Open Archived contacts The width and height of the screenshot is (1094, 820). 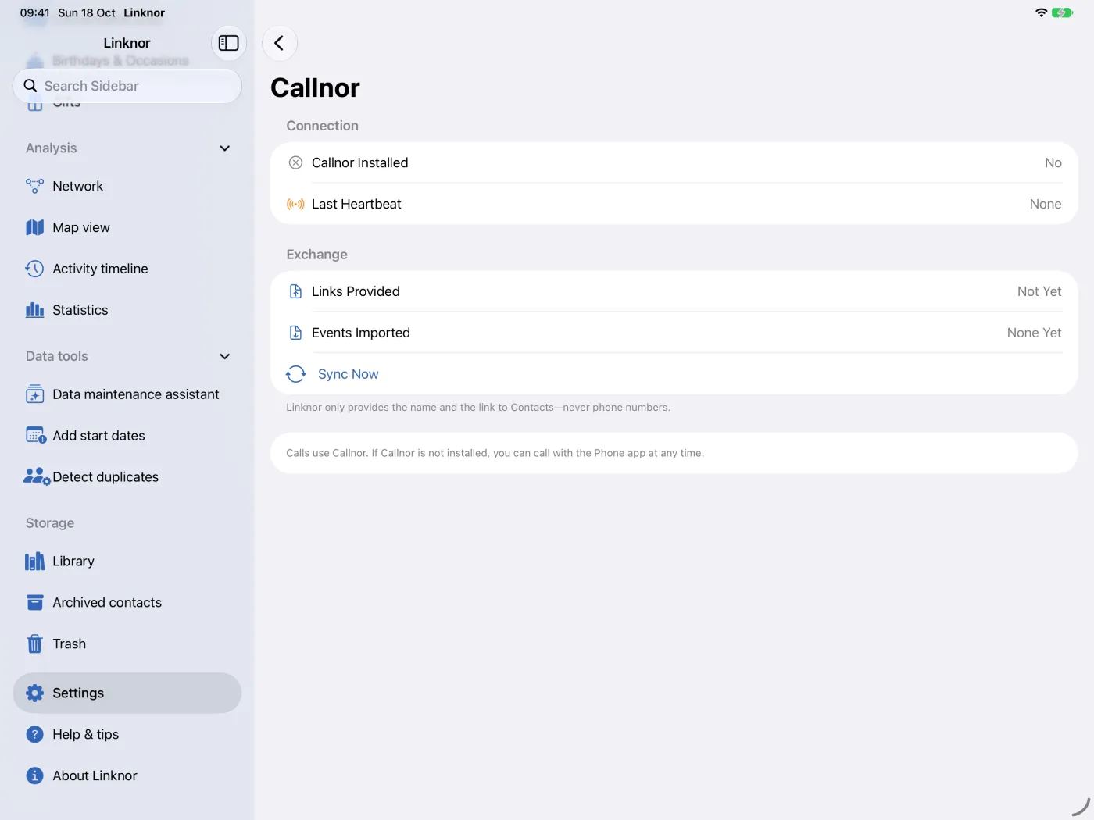click(127, 602)
